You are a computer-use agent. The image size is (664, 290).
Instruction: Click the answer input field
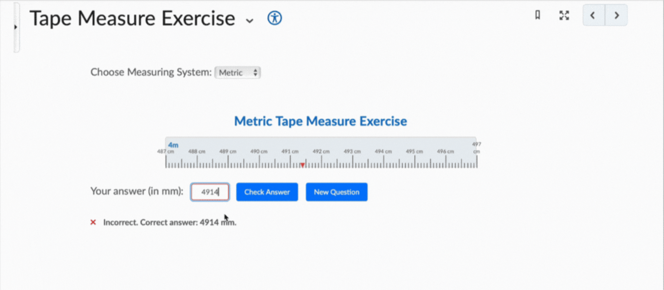[x=210, y=192]
